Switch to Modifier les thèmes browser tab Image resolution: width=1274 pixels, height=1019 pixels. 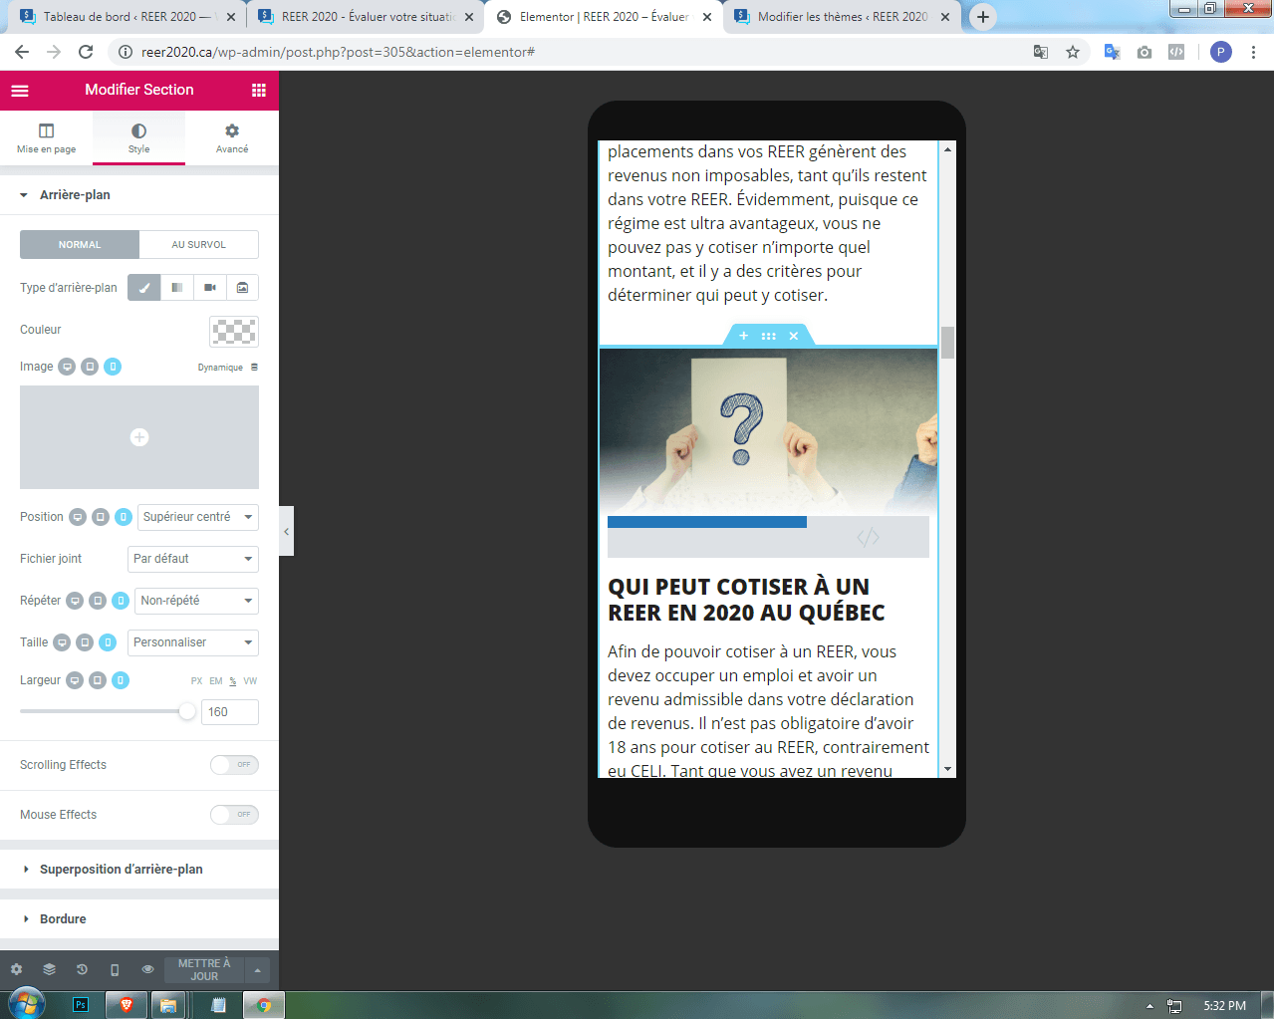pos(842,17)
